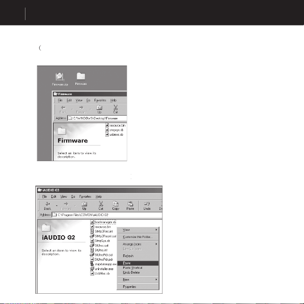
Task: Select StmpSys.sb file in iAUDIO G2
Action: 100,241
